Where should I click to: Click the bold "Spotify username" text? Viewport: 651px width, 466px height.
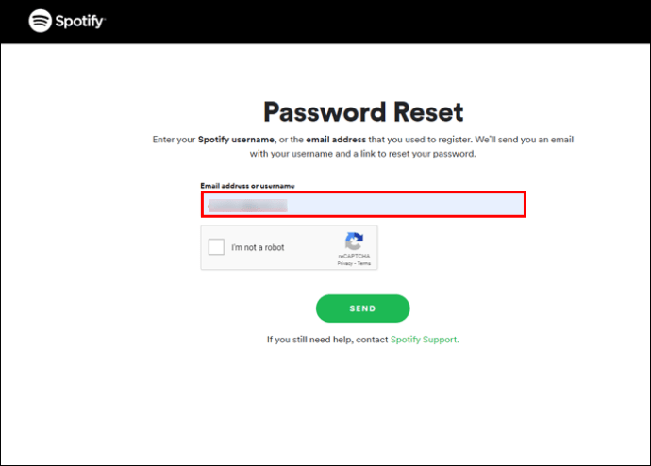[x=236, y=140]
